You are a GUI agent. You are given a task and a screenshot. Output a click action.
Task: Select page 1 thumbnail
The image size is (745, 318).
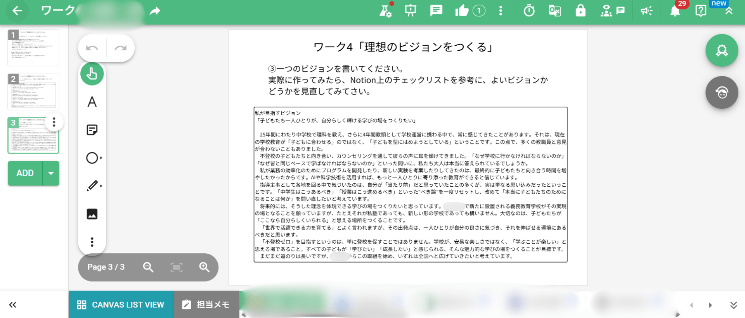point(33,48)
